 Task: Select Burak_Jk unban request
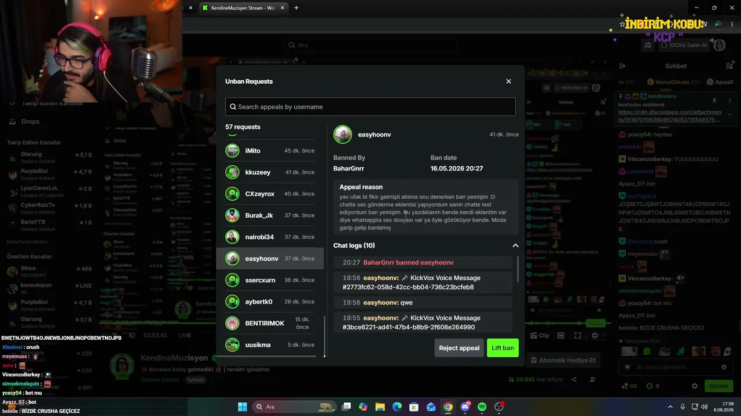(x=270, y=216)
